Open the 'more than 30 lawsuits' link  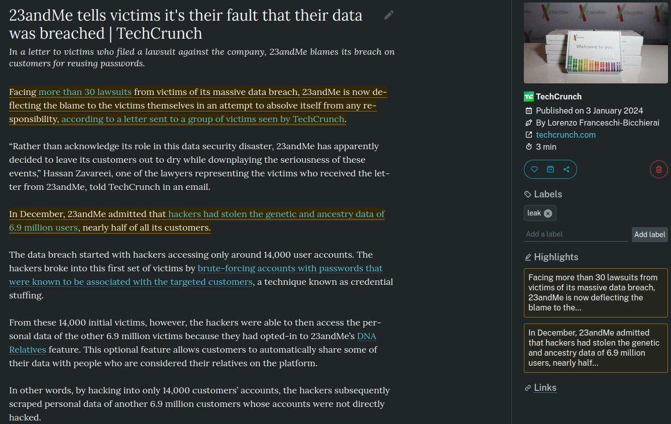pos(85,92)
